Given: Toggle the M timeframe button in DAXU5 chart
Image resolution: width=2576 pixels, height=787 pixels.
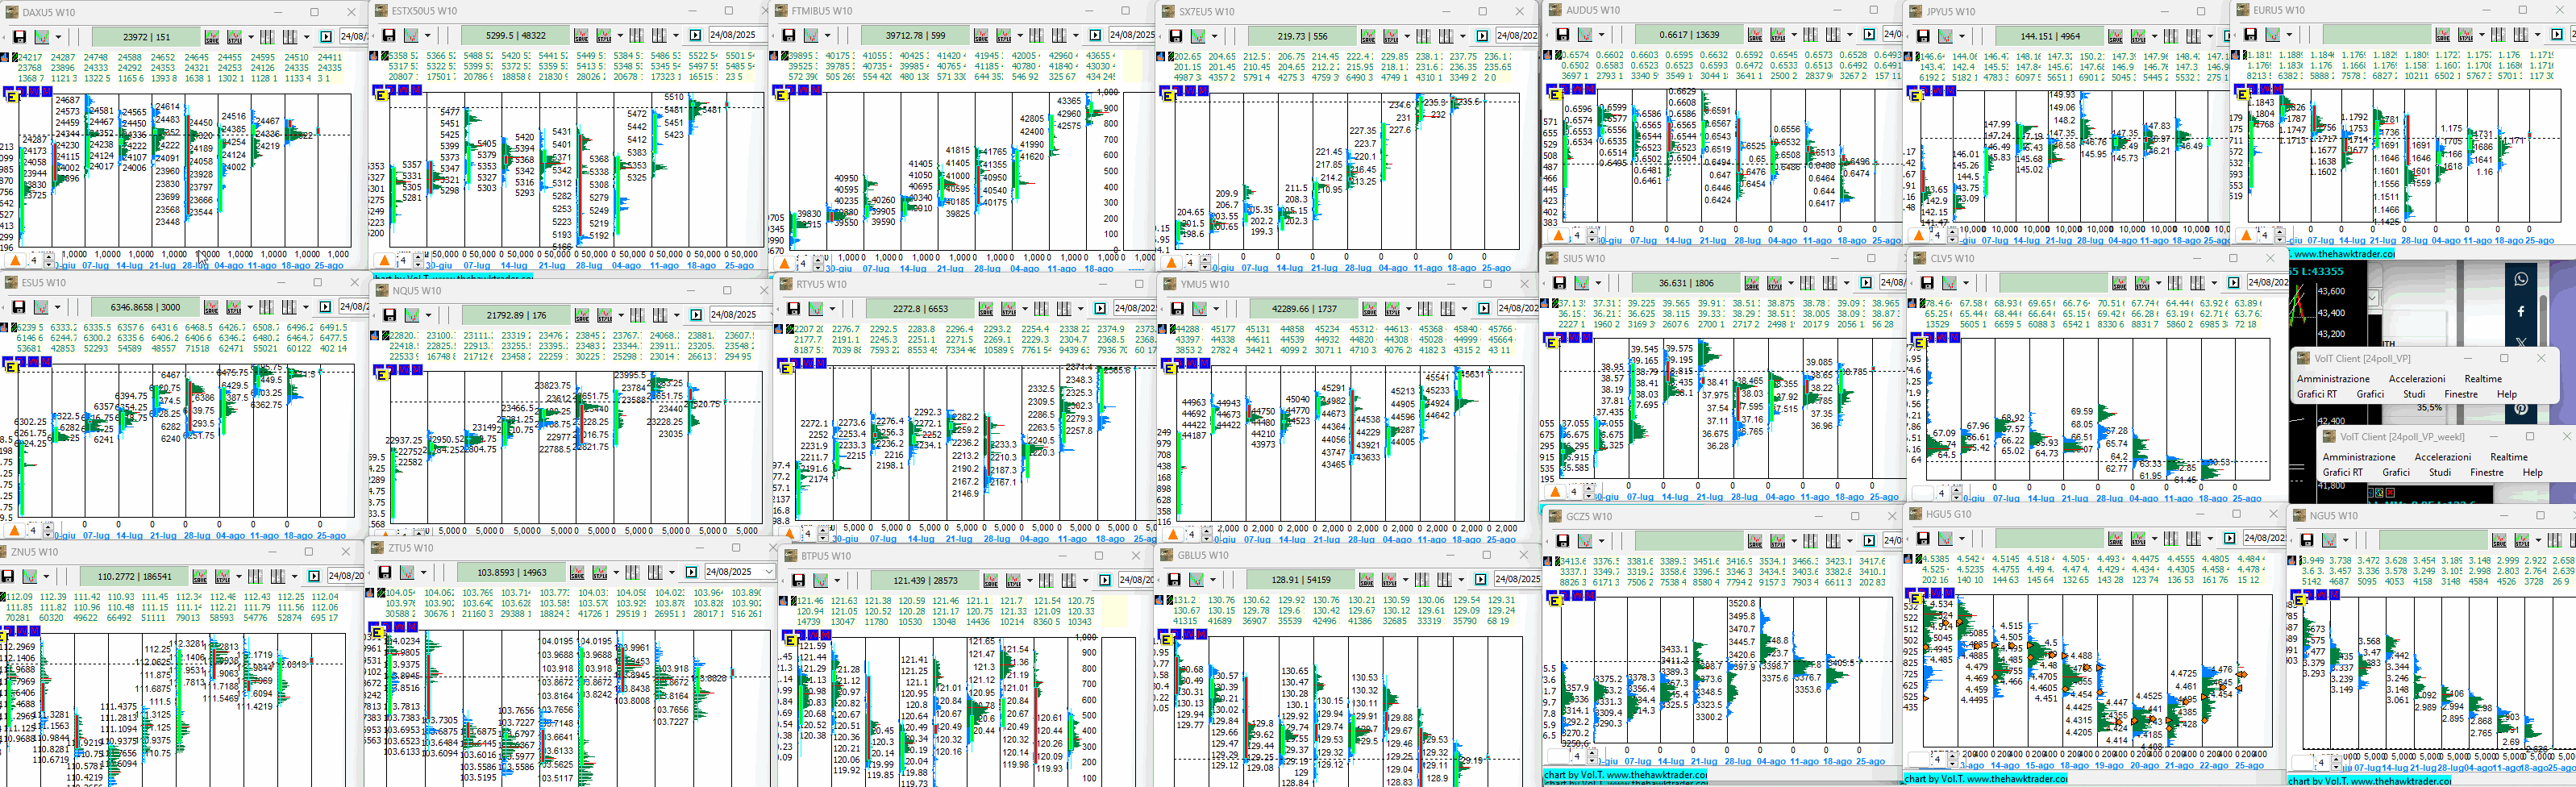Looking at the screenshot, I should point(46,91).
